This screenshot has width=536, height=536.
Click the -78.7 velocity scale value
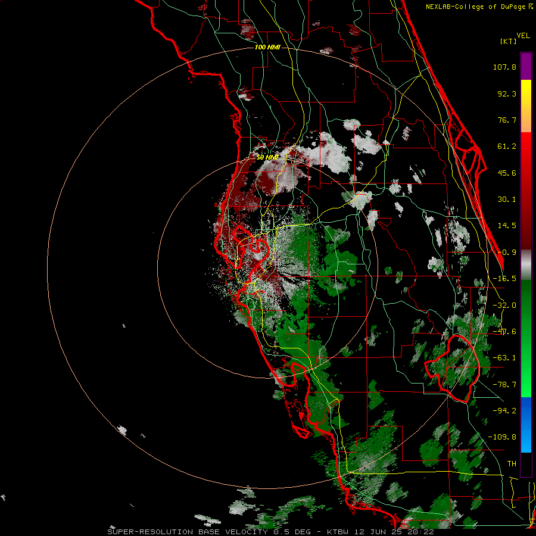[x=504, y=385]
